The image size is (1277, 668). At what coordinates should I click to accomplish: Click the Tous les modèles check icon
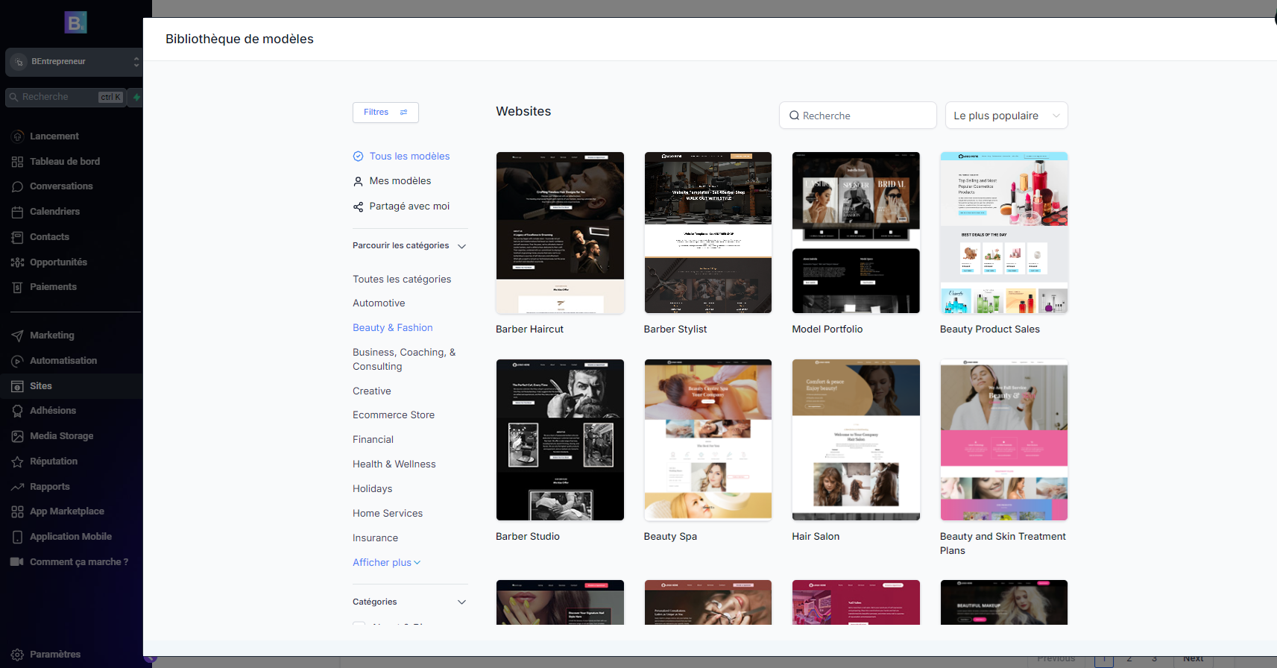pos(358,156)
